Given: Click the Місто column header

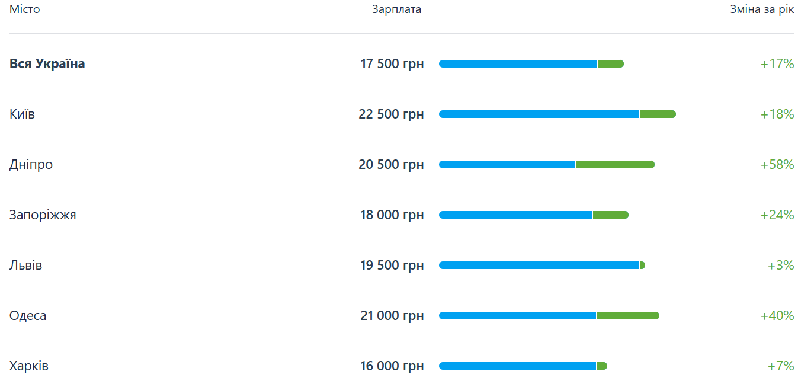Looking at the screenshot, I should (x=24, y=9).
